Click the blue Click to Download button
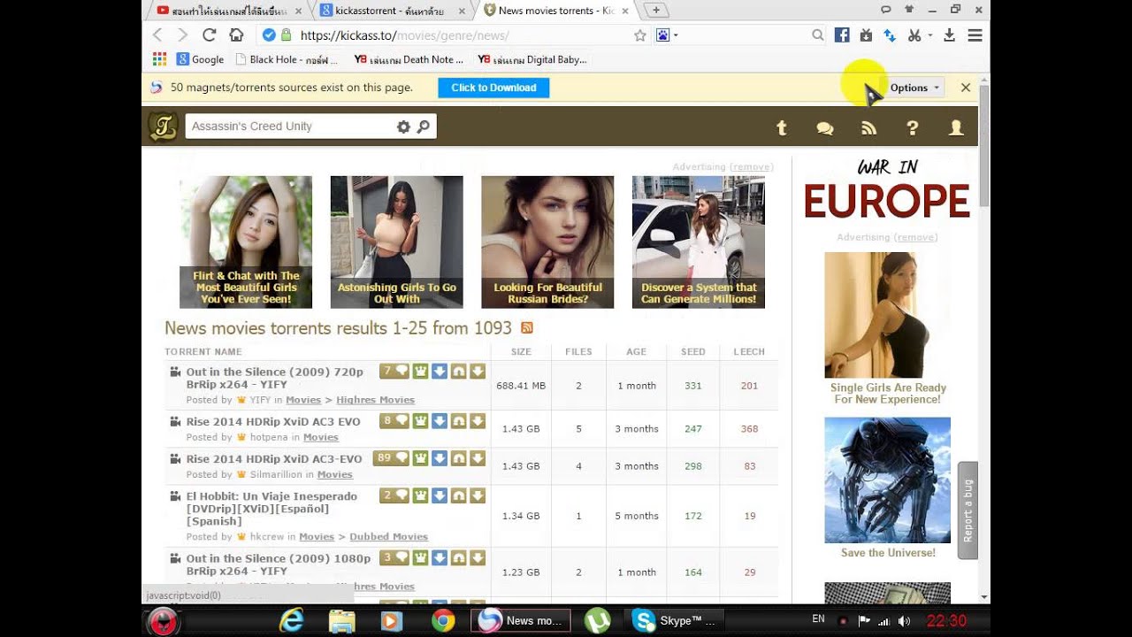This screenshot has height=637, width=1132. (493, 88)
